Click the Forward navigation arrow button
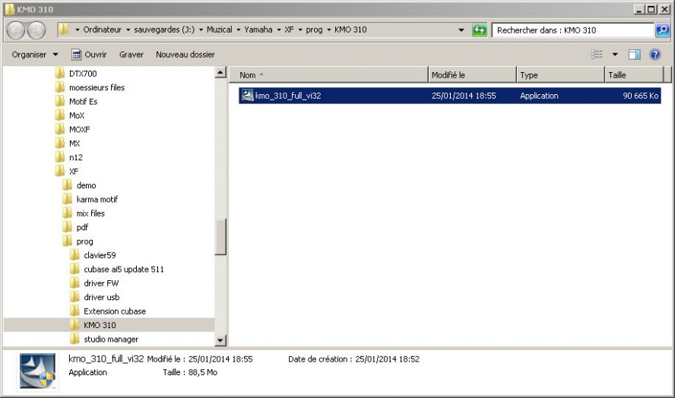 click(36, 31)
